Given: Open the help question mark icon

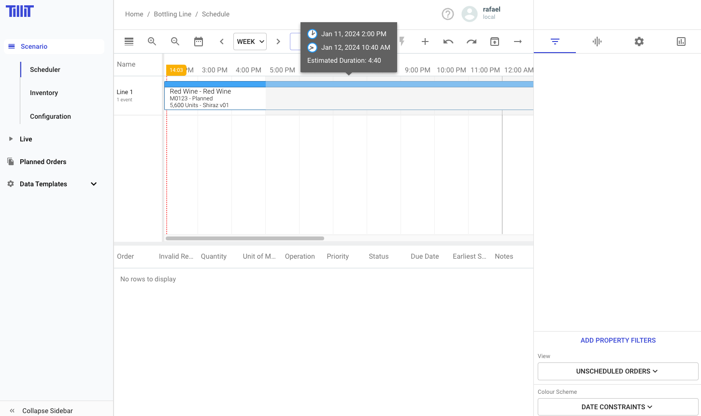Looking at the screenshot, I should tap(448, 14).
